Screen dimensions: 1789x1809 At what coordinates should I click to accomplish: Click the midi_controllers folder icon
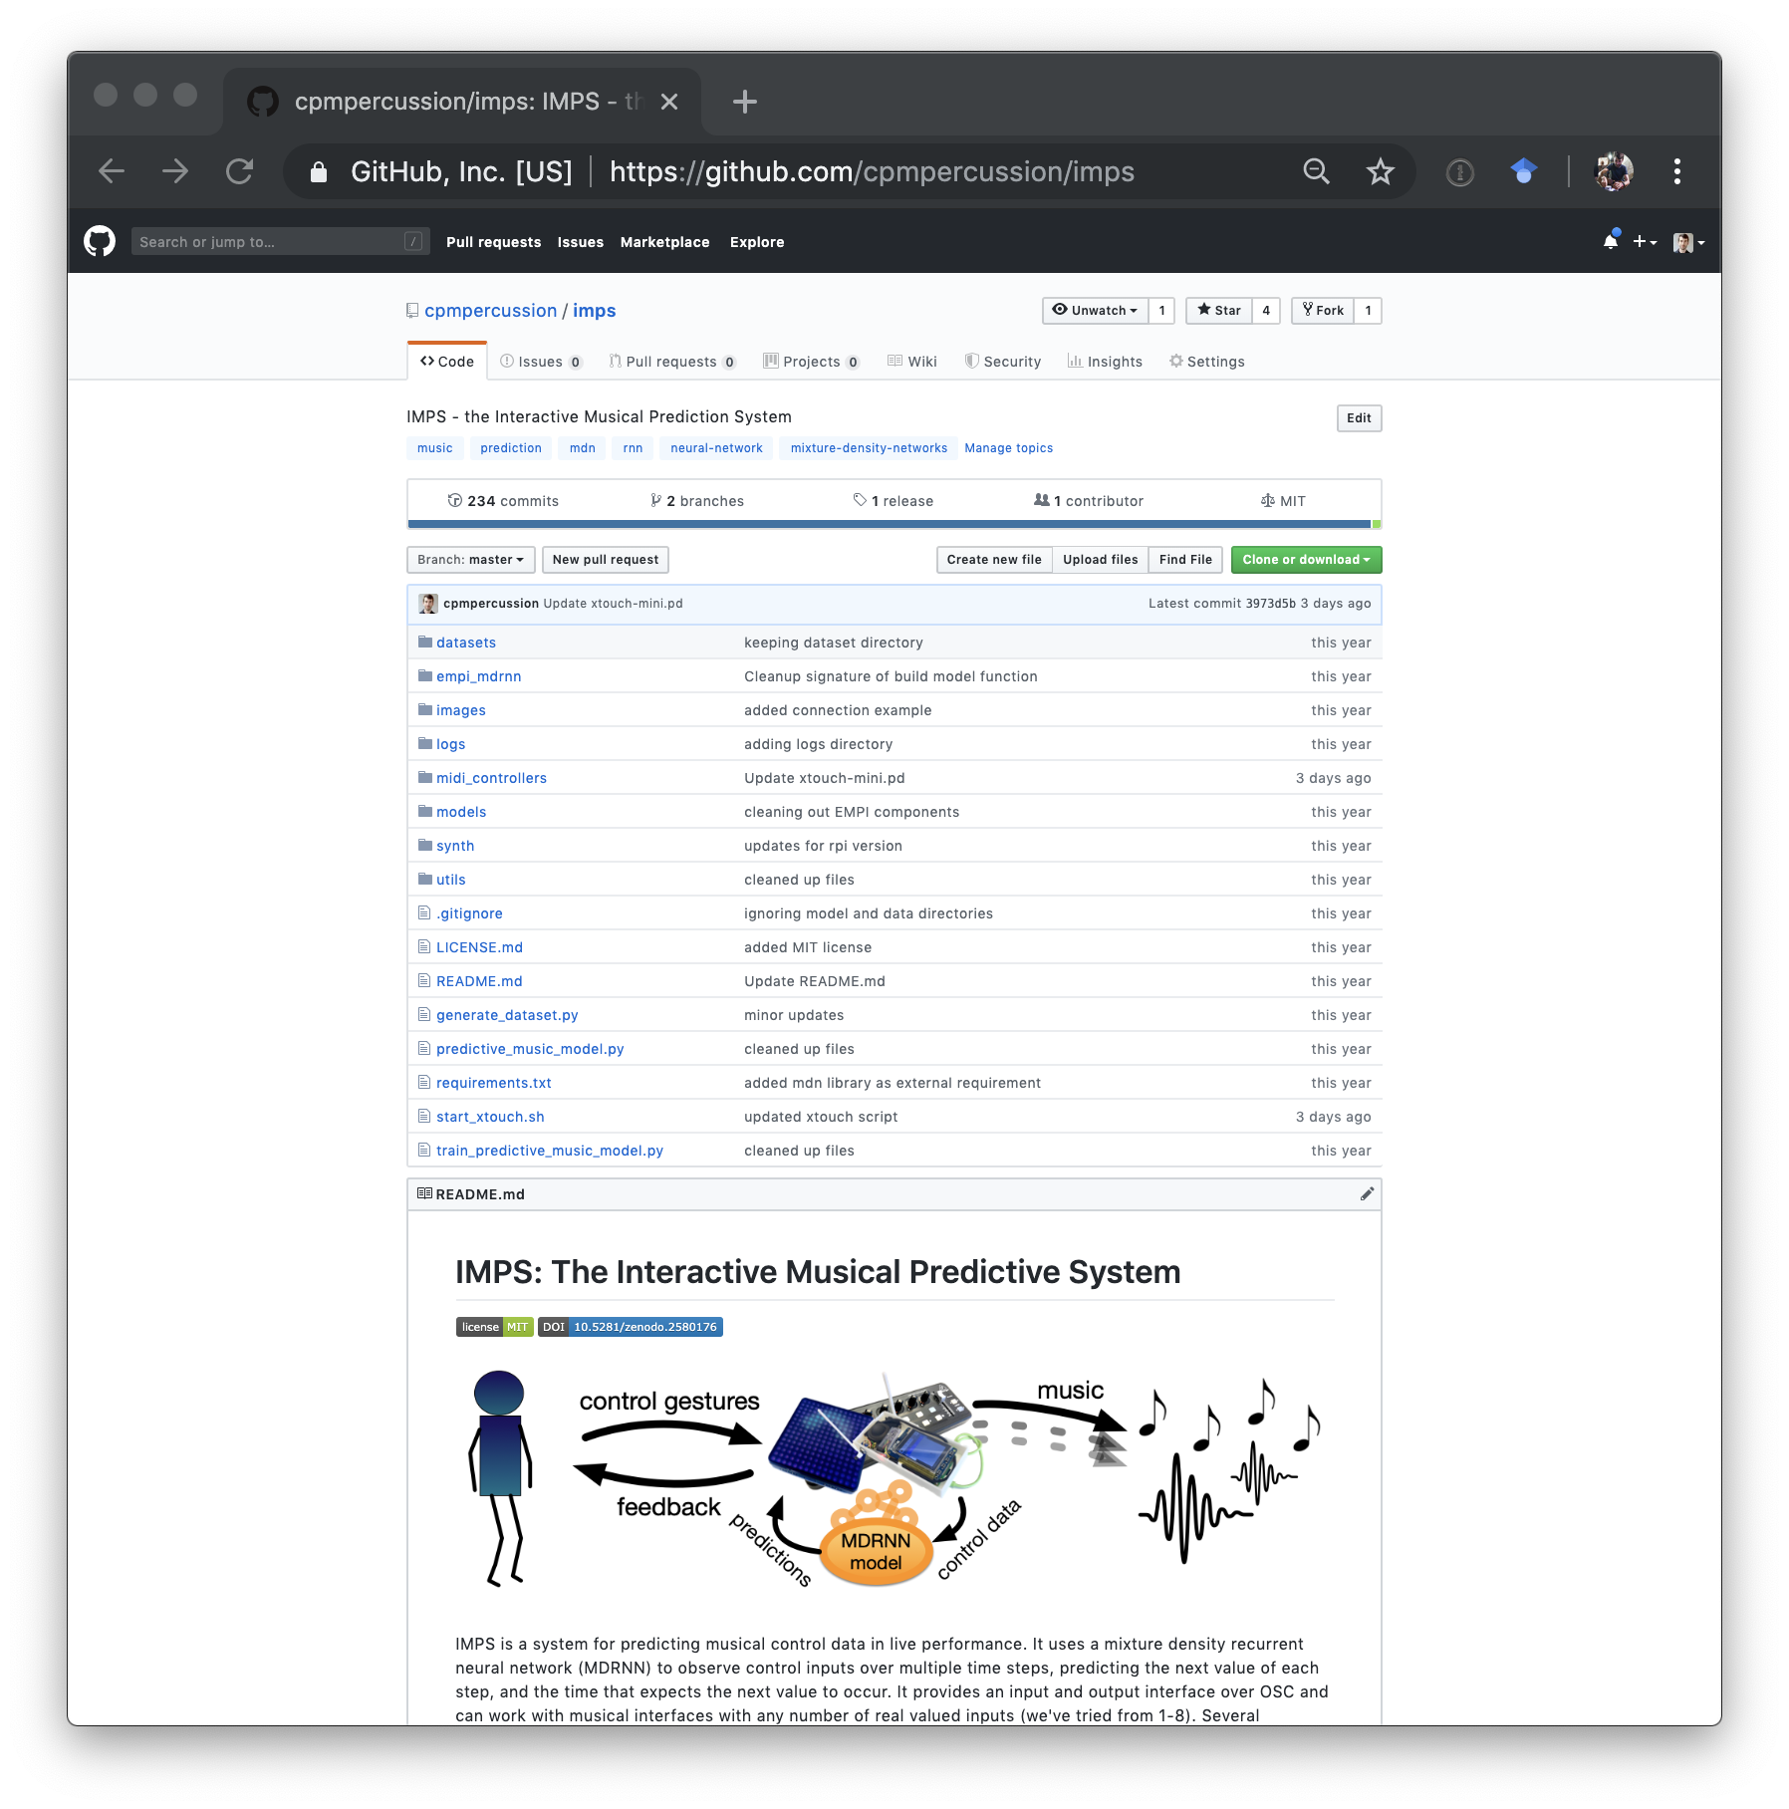click(x=425, y=777)
